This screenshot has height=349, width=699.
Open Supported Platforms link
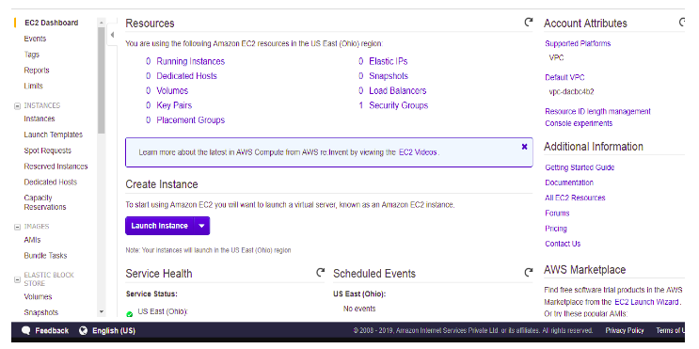coord(578,43)
